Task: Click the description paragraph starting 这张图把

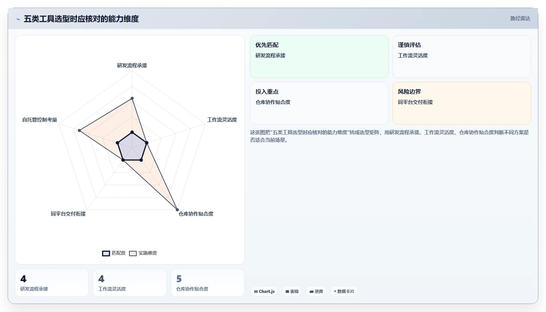Action: coord(389,136)
